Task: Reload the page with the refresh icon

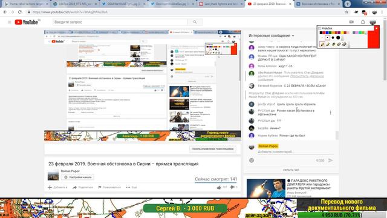Action: [20, 12]
